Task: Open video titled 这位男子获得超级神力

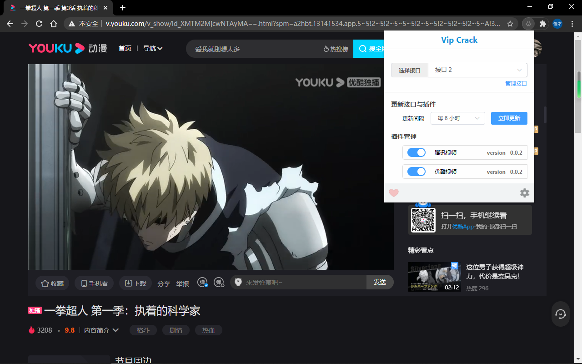Action: point(495,272)
